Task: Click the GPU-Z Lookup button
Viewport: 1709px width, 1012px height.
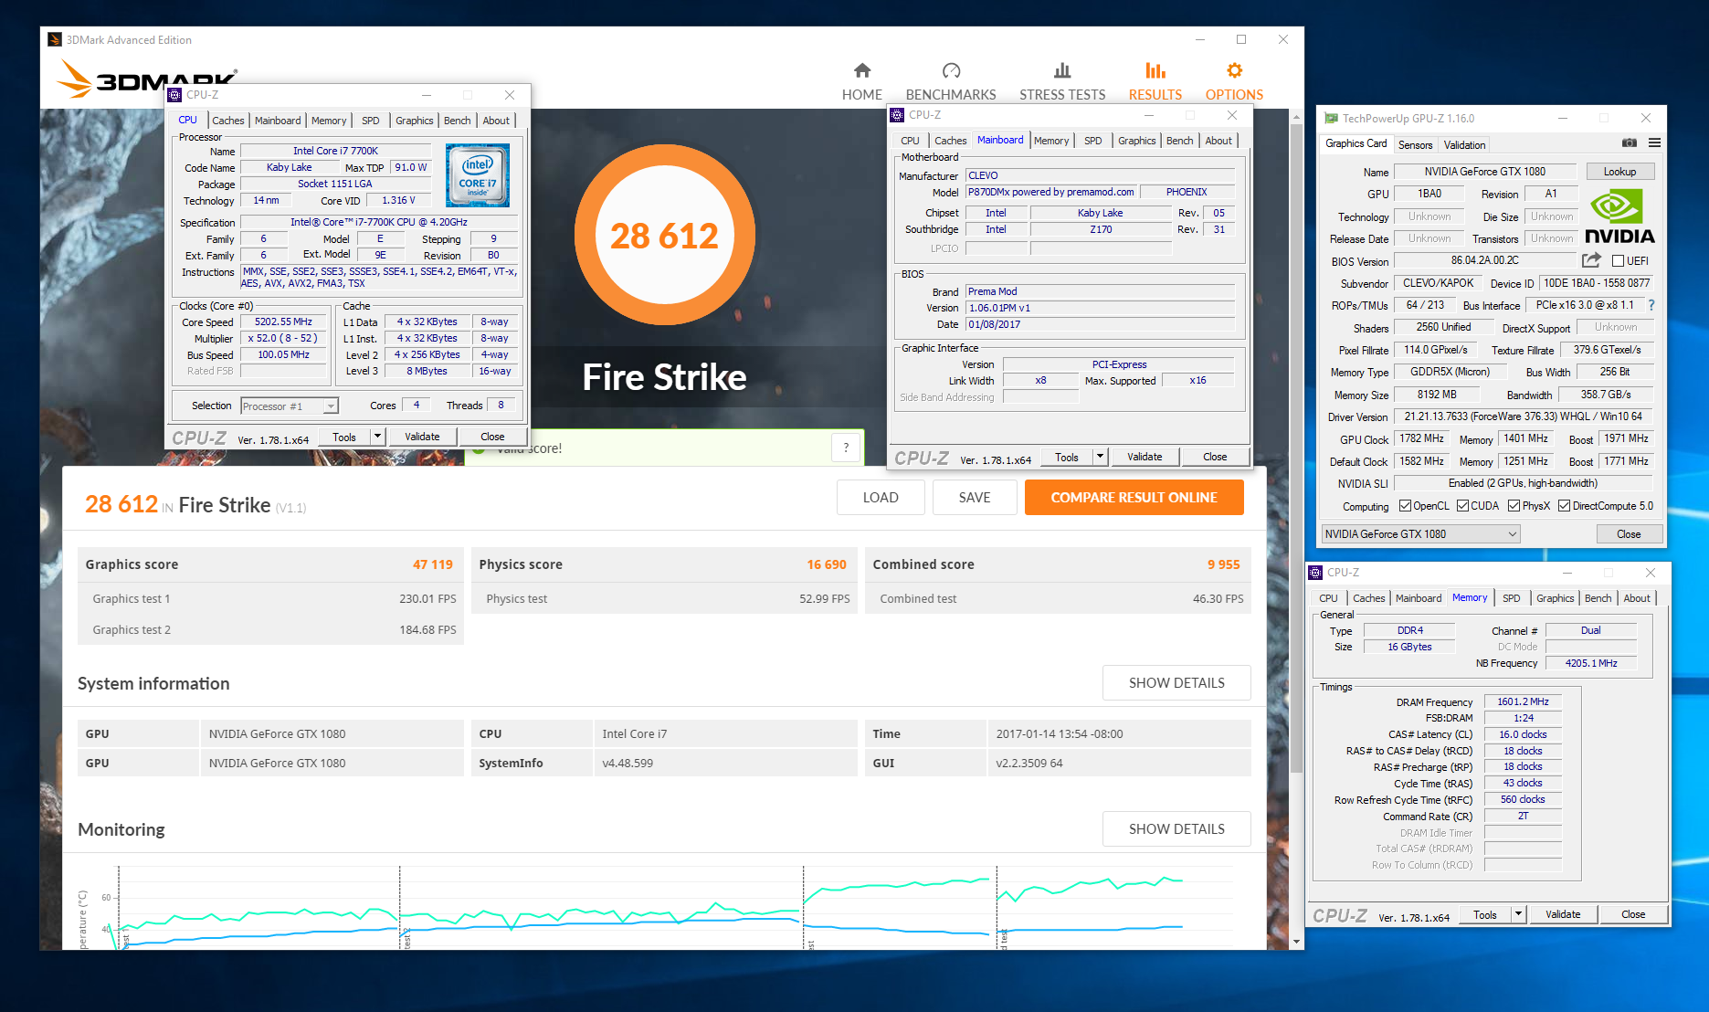Action: [1619, 172]
